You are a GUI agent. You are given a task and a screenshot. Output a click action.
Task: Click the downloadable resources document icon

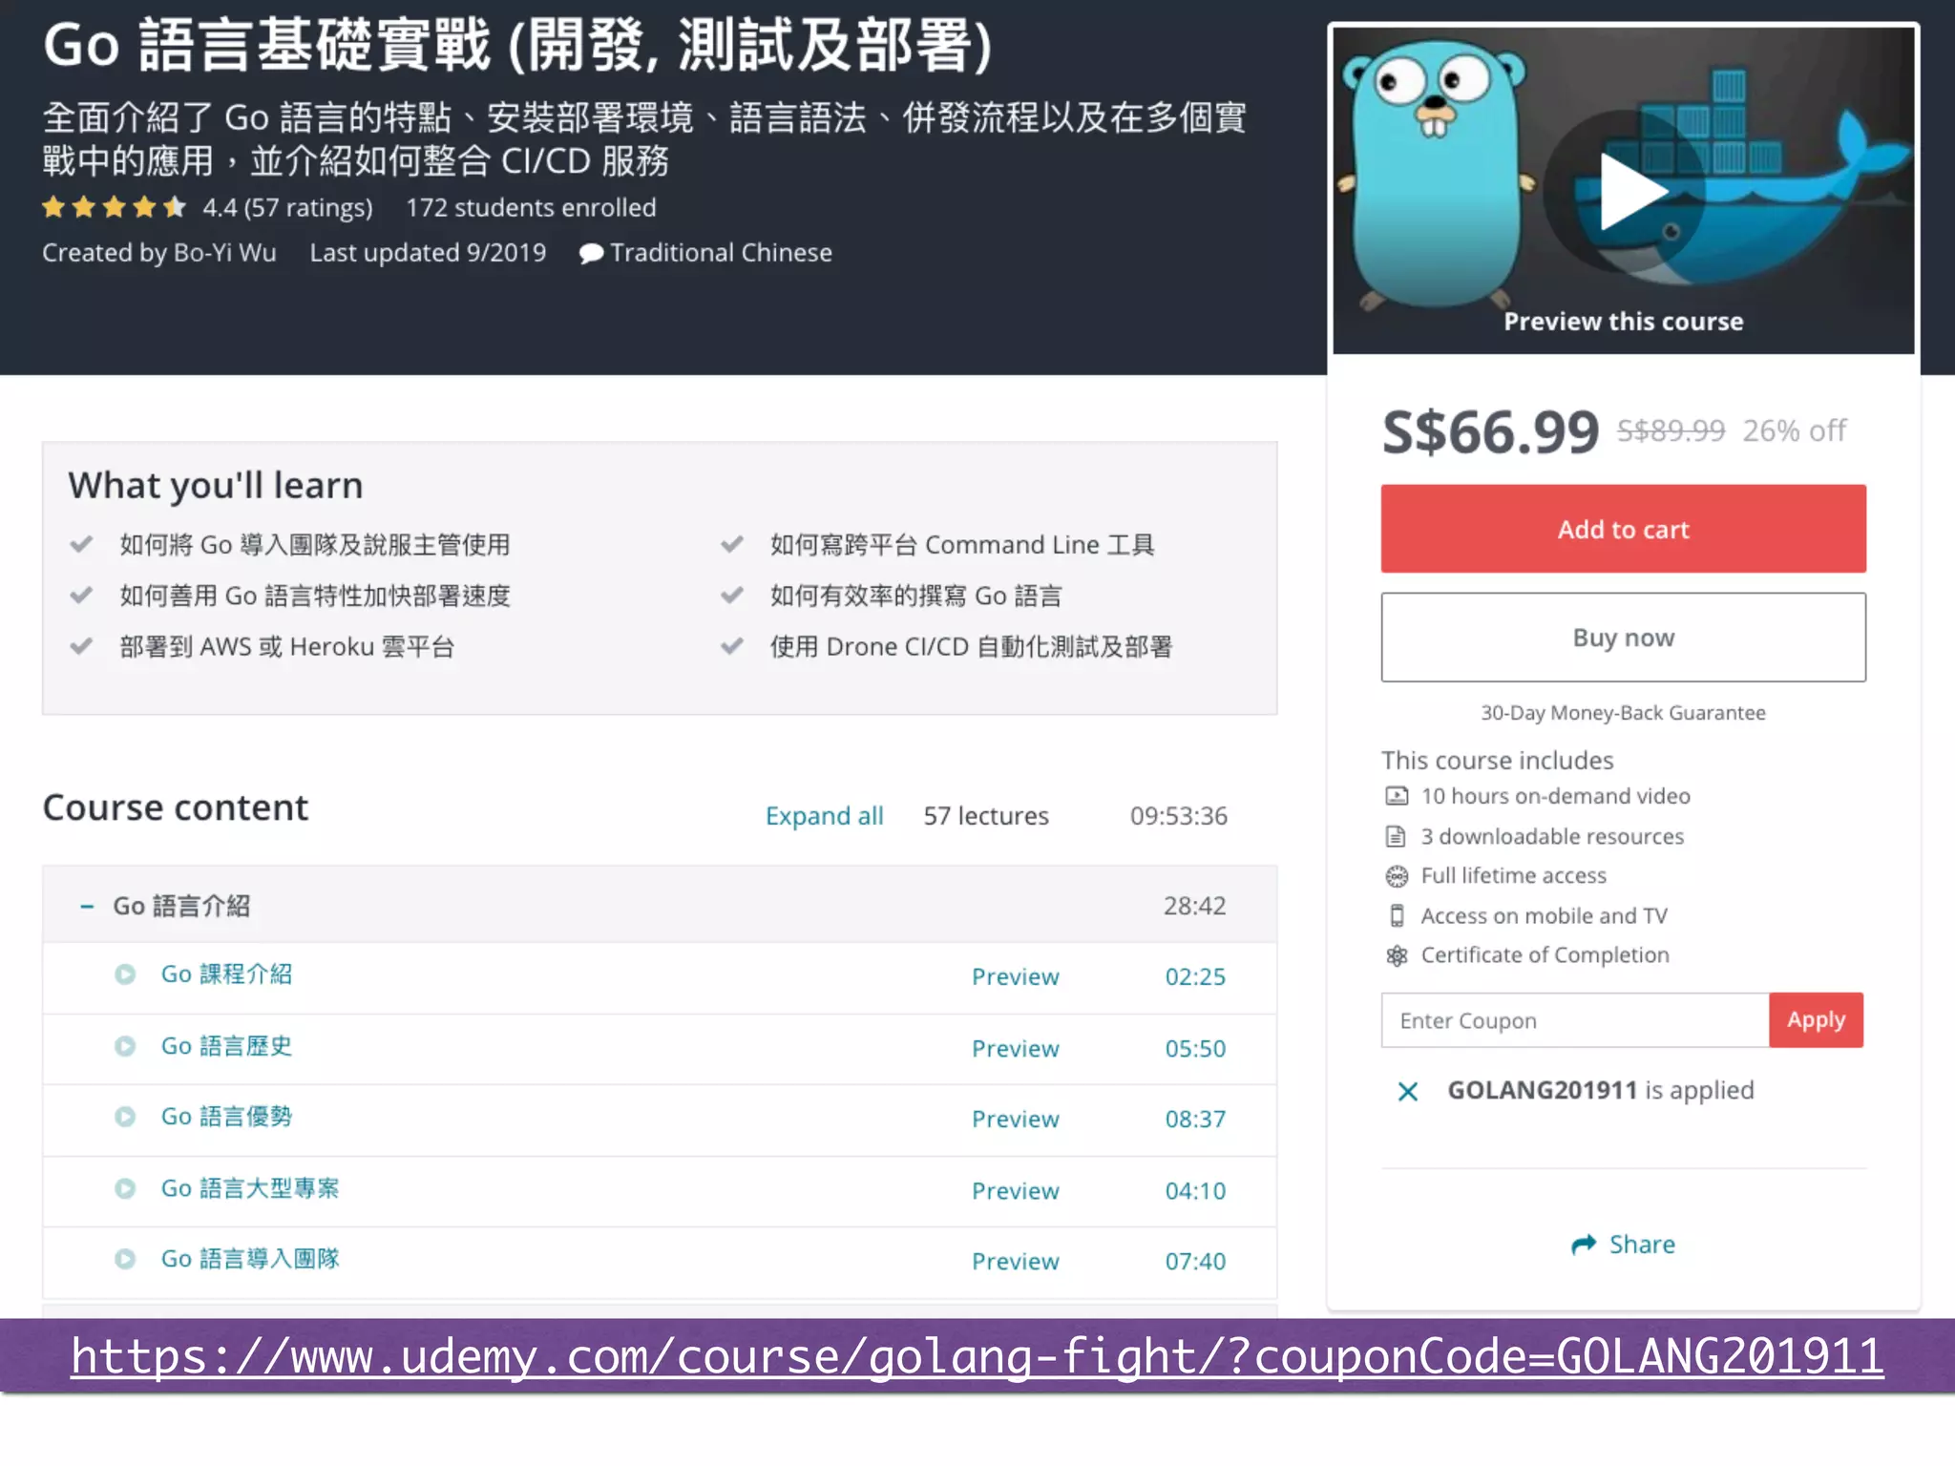pos(1397,837)
